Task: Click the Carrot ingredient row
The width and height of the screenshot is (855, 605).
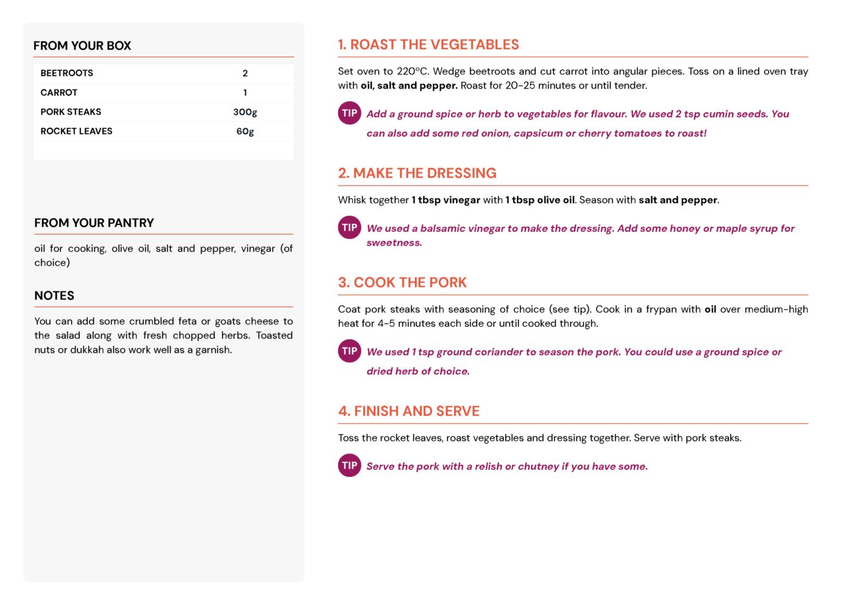Action: 163,93
